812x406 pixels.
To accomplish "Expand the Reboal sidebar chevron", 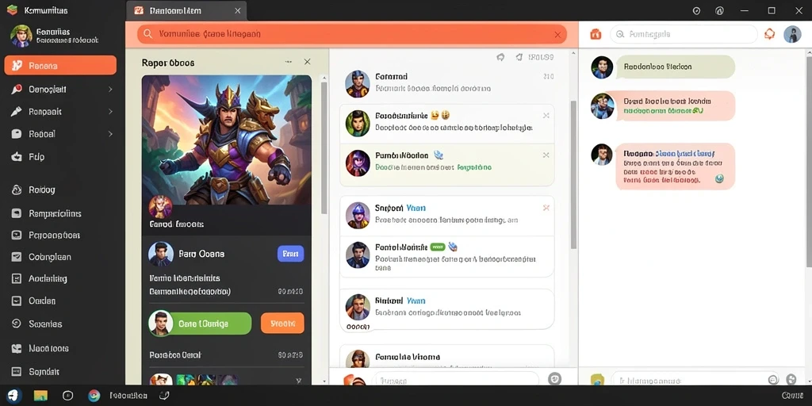I will [x=110, y=133].
